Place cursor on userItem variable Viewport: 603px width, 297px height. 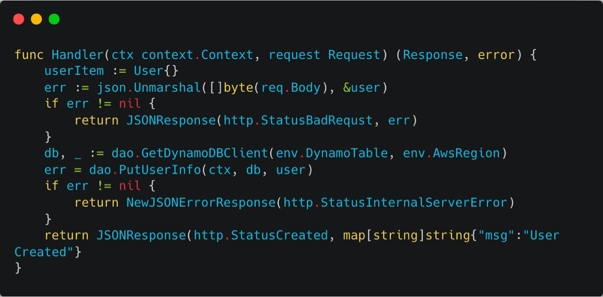point(74,71)
